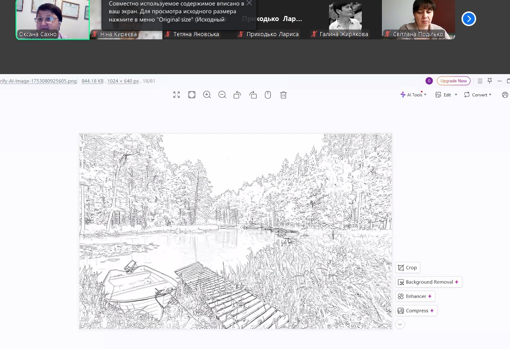Rotate the image left
Viewport: 510px width, 349px height.
point(237,95)
